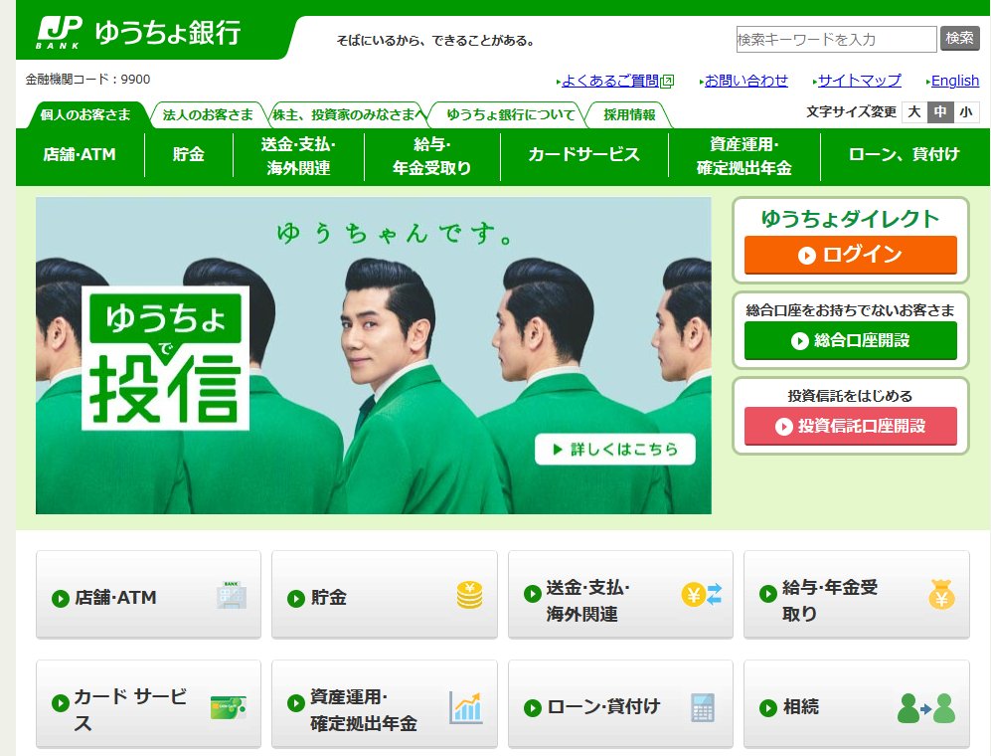Click the 検索 search button
Screen dimensions: 991x756
tap(959, 38)
